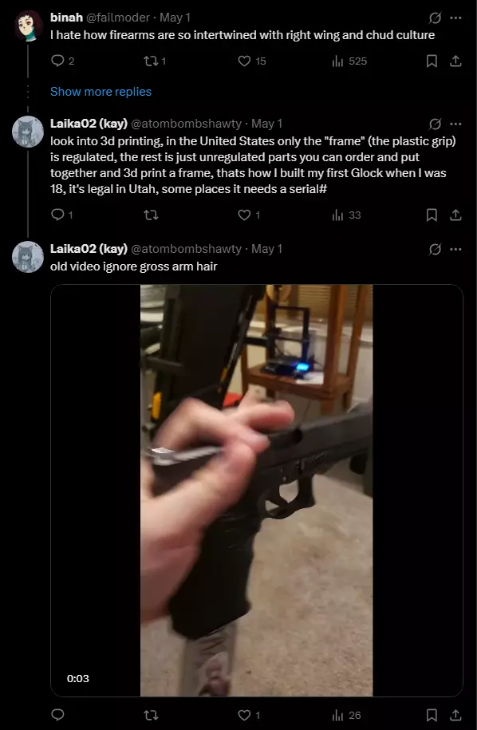Like the 3d printing reply
Viewport: 477px width, 730px height.
pyautogui.click(x=249, y=215)
